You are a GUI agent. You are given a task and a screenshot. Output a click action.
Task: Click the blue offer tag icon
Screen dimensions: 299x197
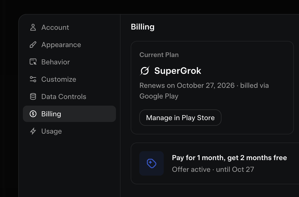[x=152, y=163]
